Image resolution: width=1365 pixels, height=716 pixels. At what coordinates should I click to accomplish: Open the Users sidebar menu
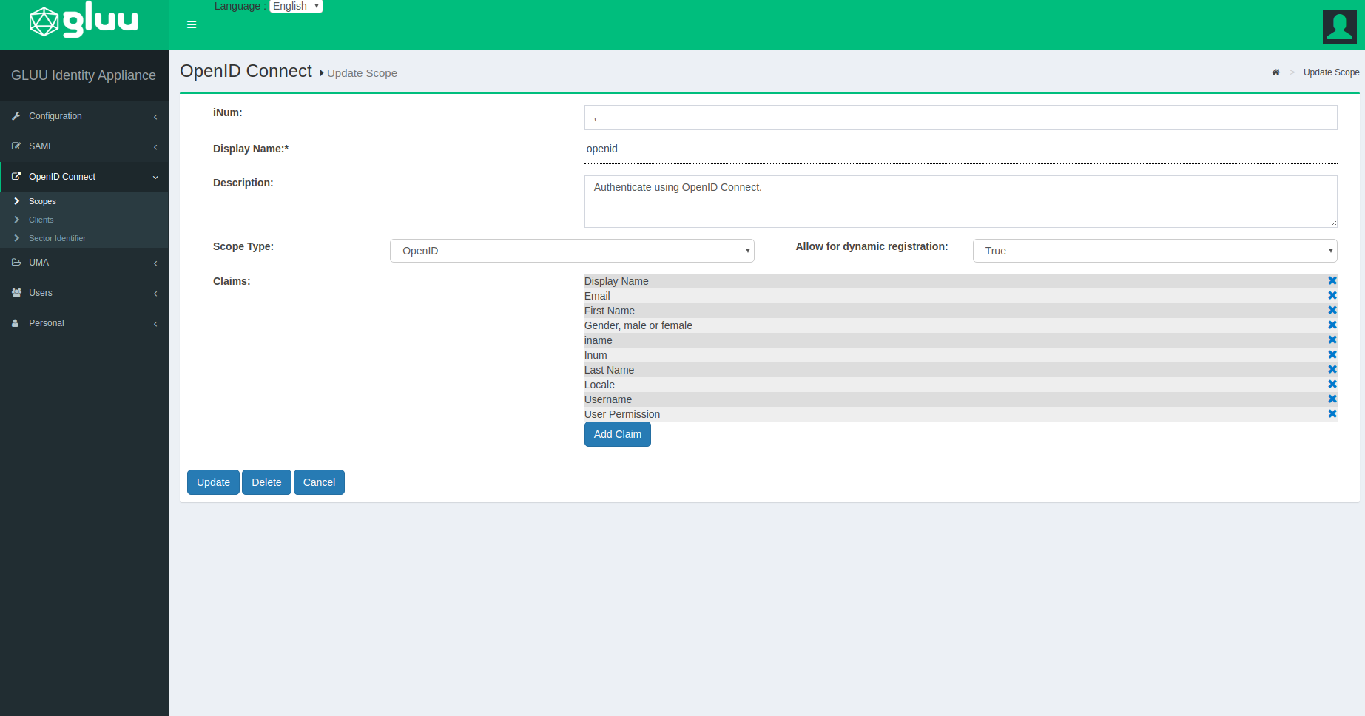coord(84,293)
